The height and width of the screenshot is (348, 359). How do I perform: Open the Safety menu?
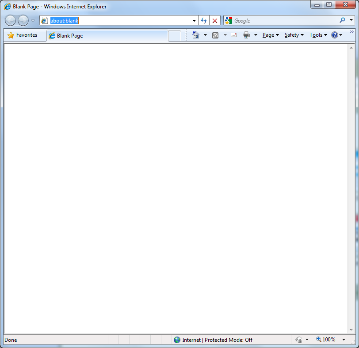[294, 35]
